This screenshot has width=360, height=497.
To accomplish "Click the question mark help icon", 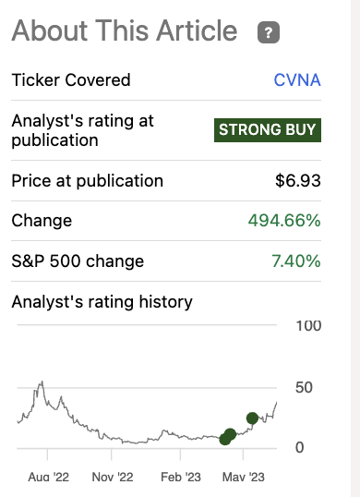I will tap(269, 32).
